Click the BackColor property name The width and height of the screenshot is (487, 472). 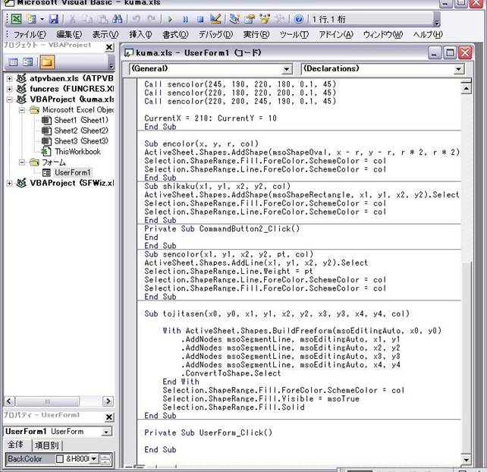click(x=25, y=459)
